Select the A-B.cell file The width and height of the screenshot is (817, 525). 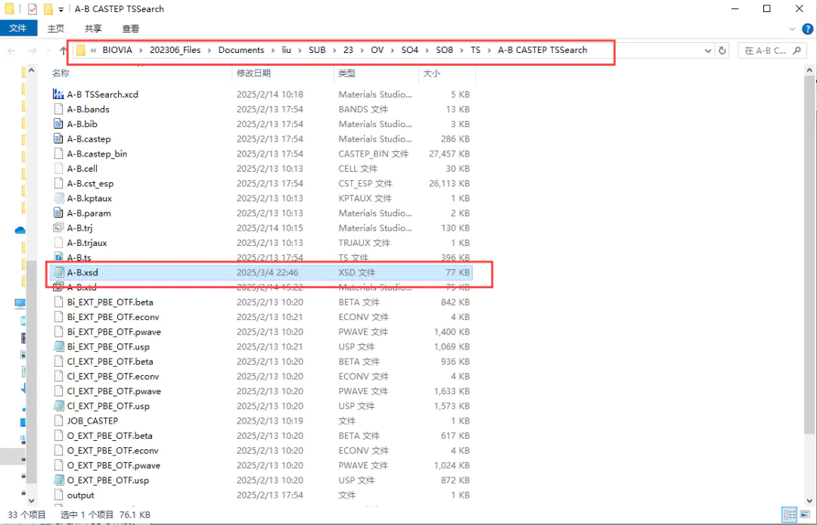(x=82, y=169)
